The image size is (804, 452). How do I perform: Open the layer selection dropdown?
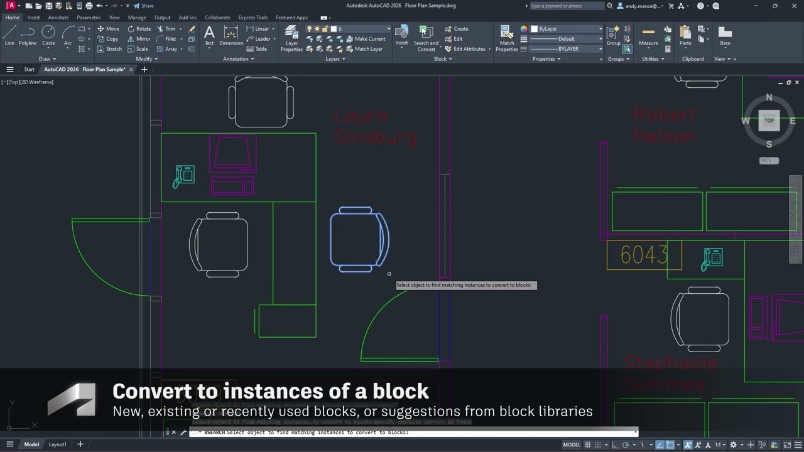coord(349,29)
